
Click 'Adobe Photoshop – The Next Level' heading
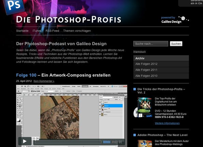162,135
